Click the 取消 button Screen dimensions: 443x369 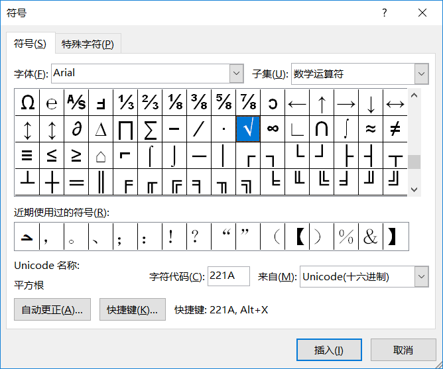pyautogui.click(x=403, y=350)
